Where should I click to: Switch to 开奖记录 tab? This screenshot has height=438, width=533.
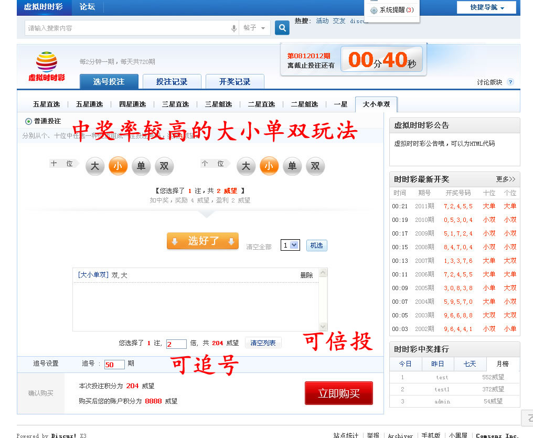(235, 81)
